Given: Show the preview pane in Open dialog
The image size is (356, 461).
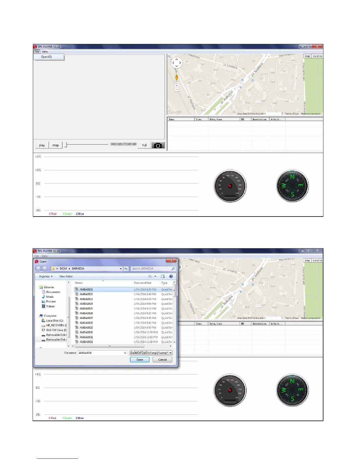Looking at the screenshot, I should pyautogui.click(x=163, y=276).
